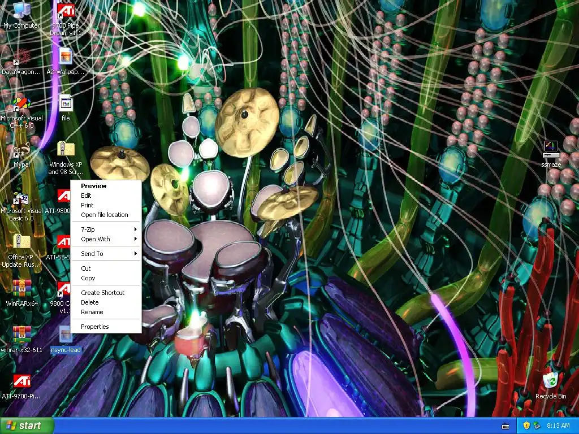Open the on-screen keyboard taskbar icon
Image resolution: width=579 pixels, height=434 pixels.
click(505, 426)
